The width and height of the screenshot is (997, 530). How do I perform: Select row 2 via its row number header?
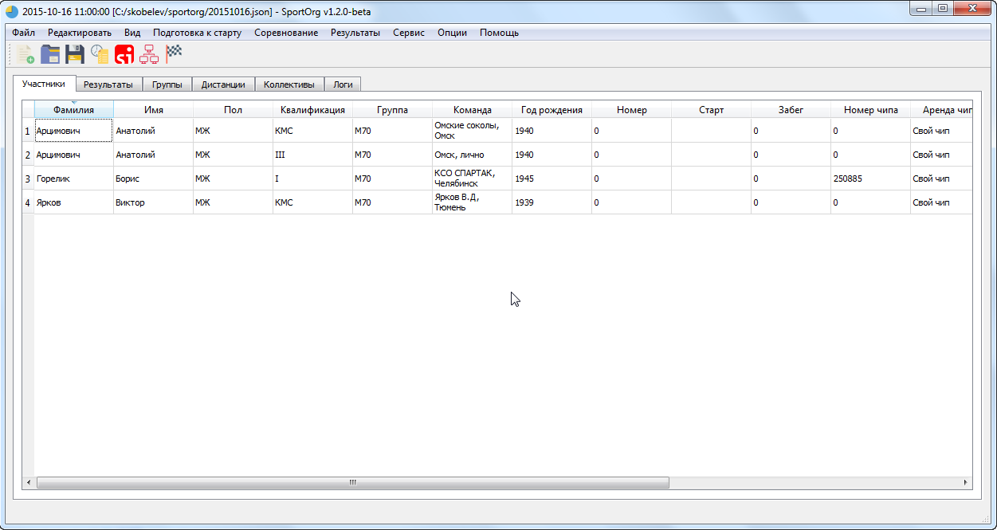point(28,155)
